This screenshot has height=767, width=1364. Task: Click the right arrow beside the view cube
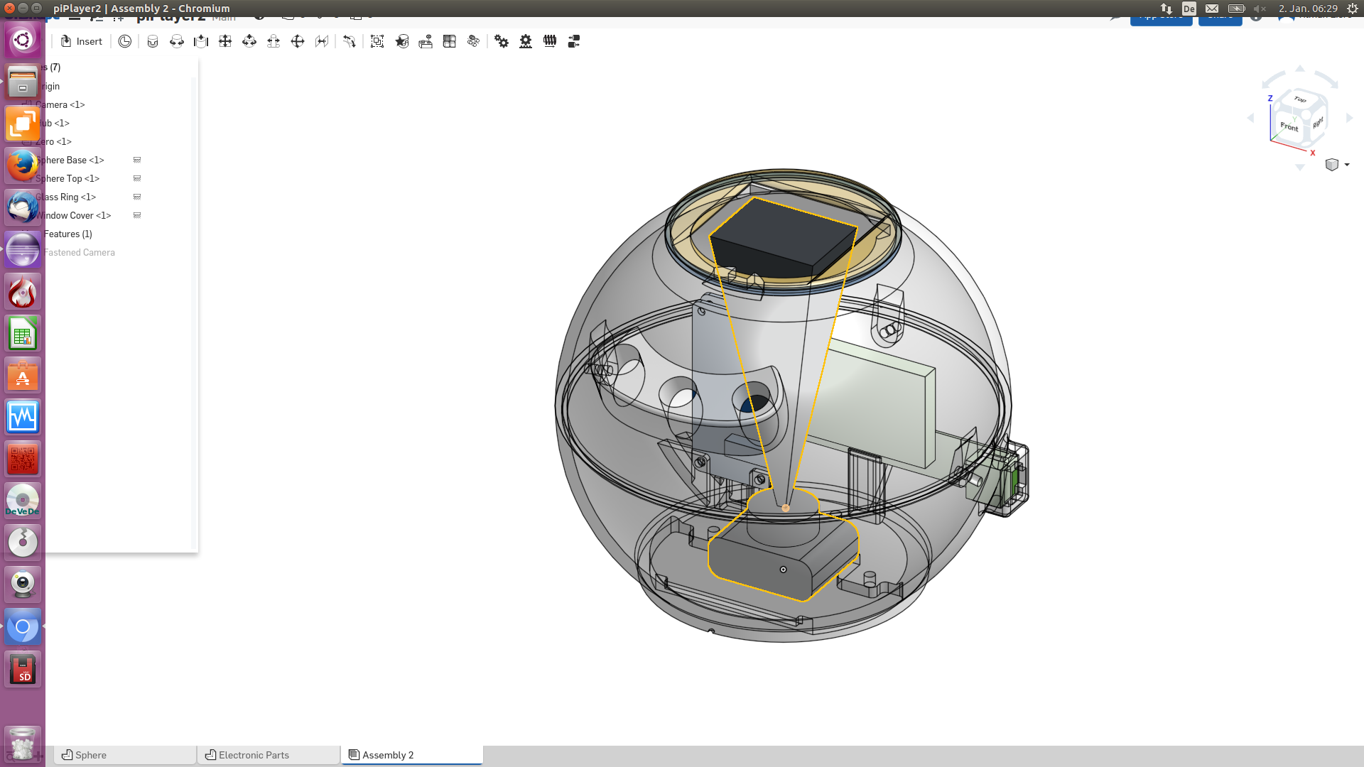click(x=1350, y=118)
